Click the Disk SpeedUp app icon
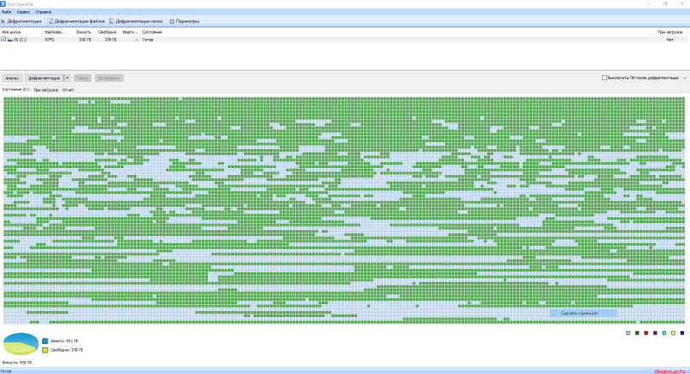690x374 pixels. click(x=3, y=4)
